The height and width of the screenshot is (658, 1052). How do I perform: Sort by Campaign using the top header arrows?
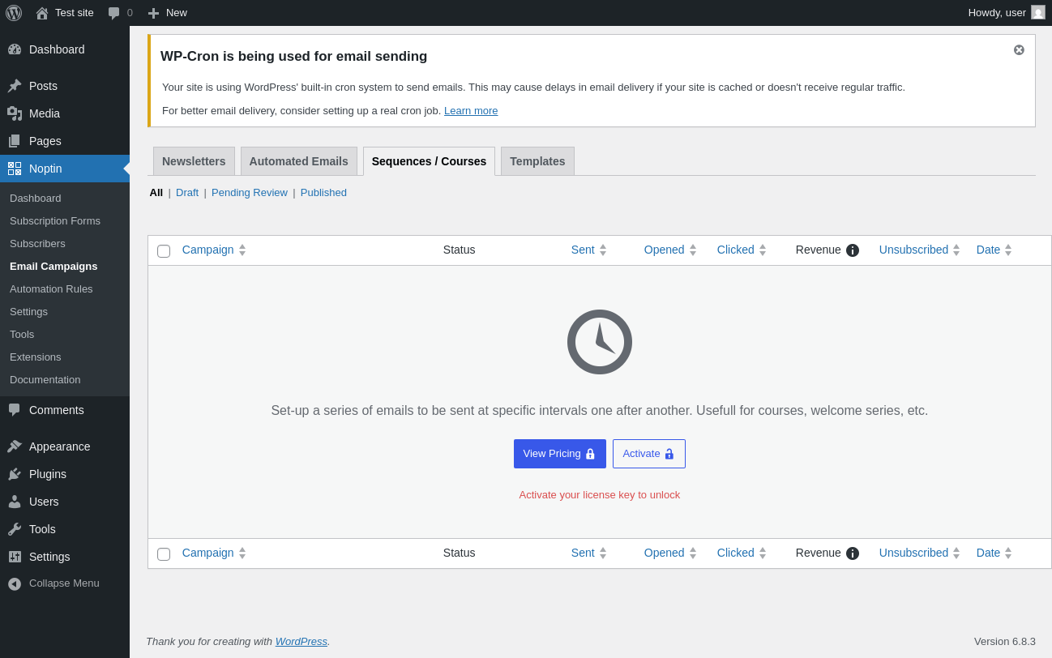[242, 250]
